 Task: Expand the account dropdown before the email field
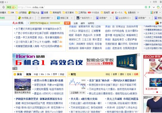(x=28, y=23)
